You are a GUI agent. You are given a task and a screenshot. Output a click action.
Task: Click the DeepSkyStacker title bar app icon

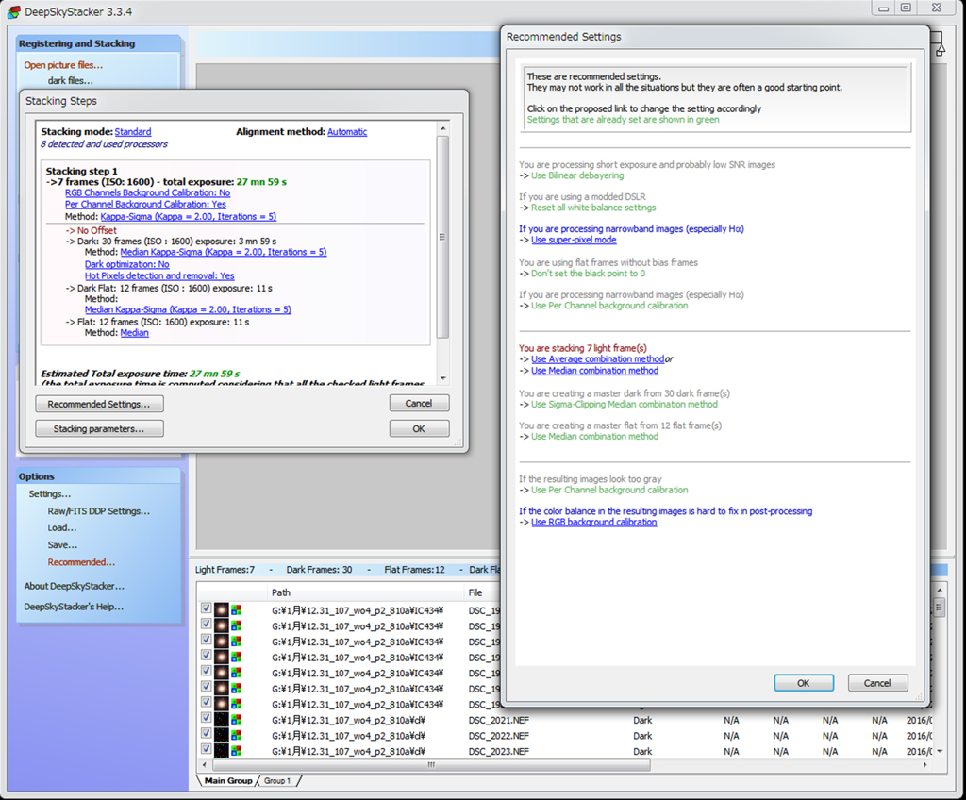[13, 11]
